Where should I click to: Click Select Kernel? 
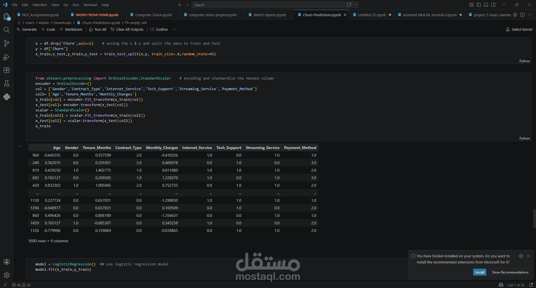tap(519, 29)
